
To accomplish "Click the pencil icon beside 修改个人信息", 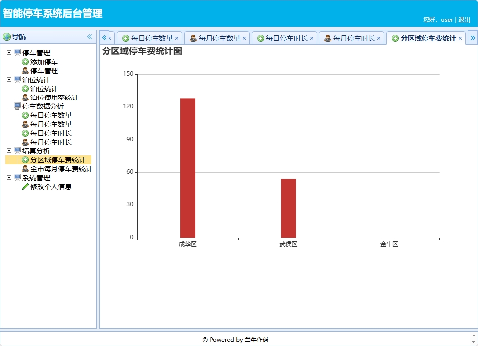I will point(25,187).
